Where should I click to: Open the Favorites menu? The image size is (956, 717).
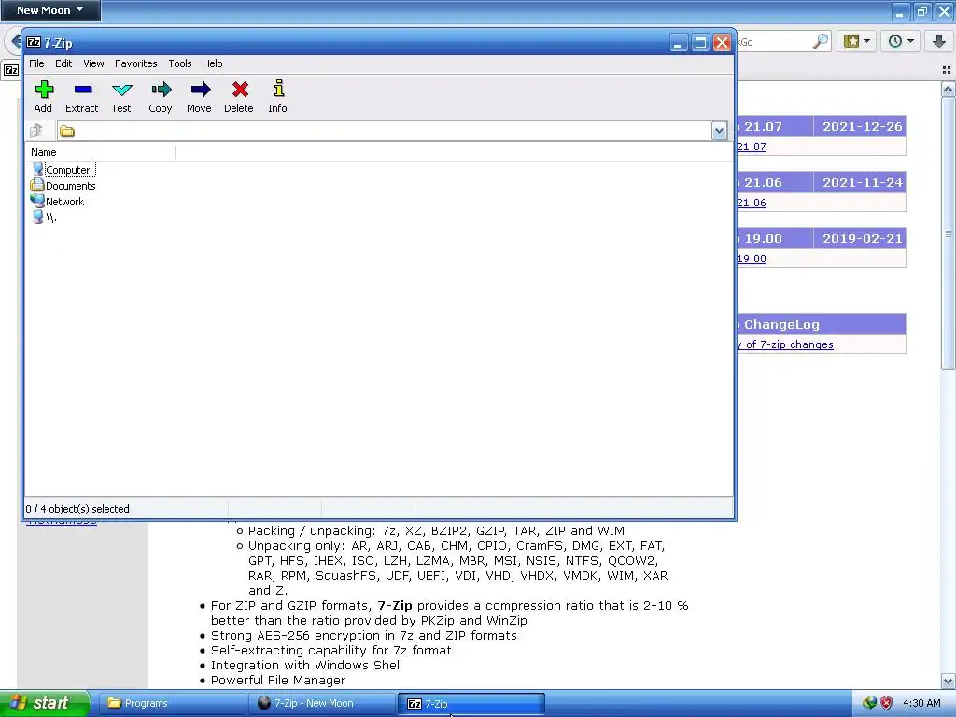point(136,63)
